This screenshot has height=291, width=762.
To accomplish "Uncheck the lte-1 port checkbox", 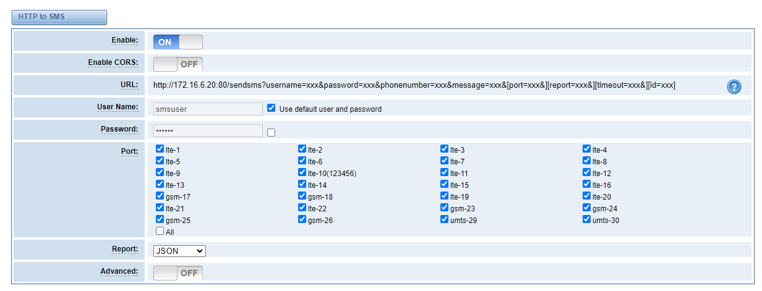I will 160,149.
